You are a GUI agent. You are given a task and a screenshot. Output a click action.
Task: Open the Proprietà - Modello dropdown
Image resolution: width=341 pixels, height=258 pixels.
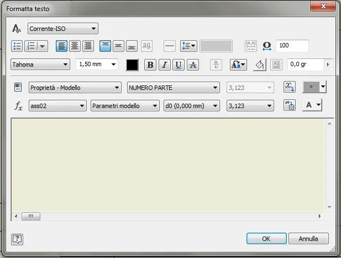75,88
